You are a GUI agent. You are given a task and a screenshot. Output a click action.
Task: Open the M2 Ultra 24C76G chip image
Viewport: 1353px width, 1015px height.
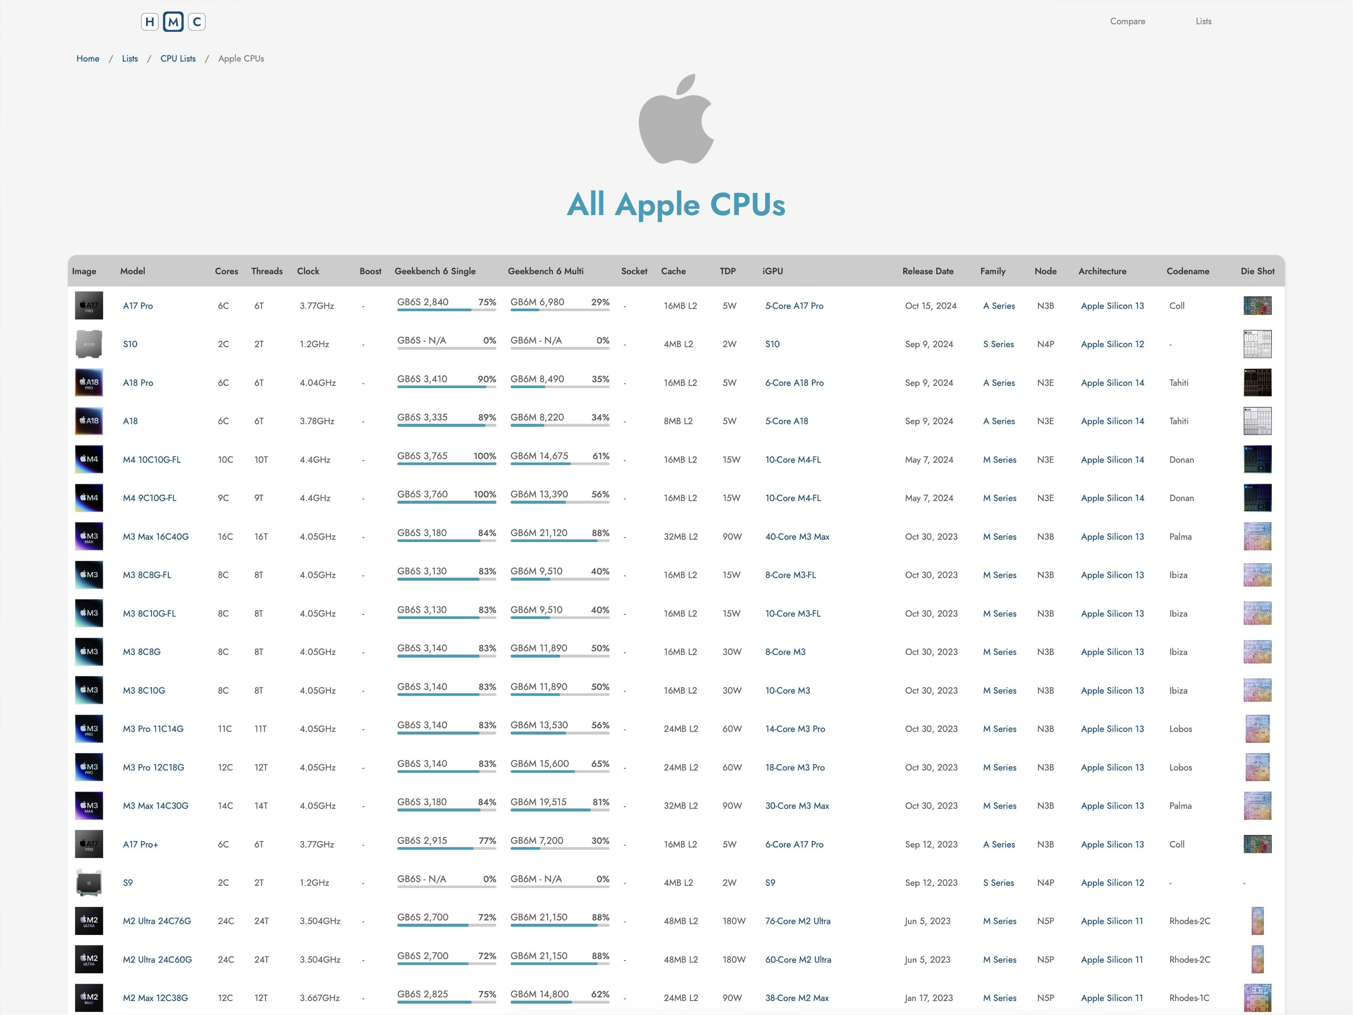click(89, 921)
